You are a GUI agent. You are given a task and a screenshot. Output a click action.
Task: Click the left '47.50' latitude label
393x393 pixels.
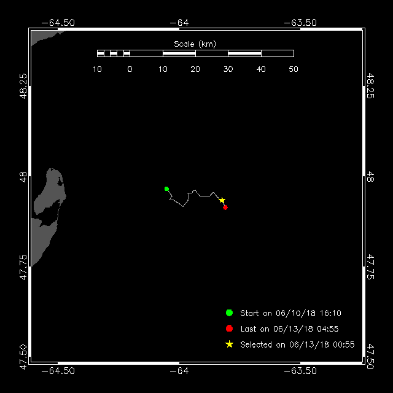(23, 357)
